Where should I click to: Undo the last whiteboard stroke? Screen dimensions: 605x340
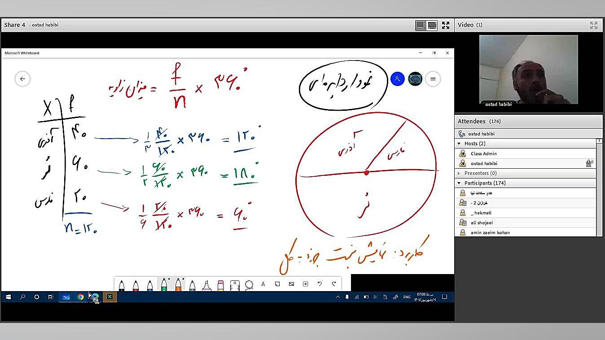[320, 284]
